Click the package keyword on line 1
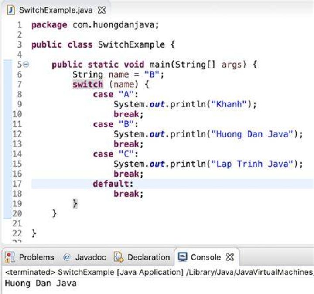Screen dimensions: 314x294 (x=49, y=25)
